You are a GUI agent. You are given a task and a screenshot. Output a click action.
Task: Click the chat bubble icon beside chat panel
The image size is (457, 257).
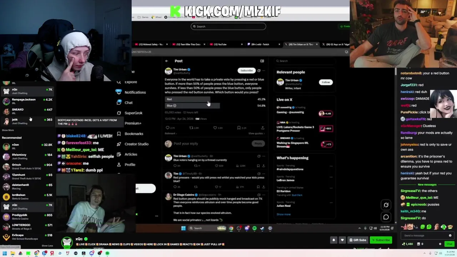click(x=386, y=217)
